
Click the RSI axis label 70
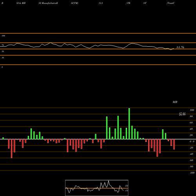[x=3, y=45]
